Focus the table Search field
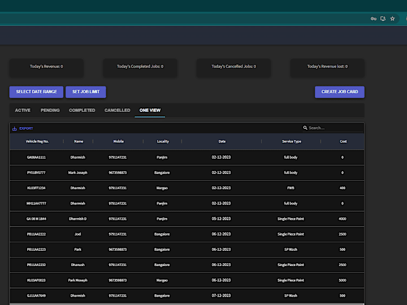 tap(334, 128)
